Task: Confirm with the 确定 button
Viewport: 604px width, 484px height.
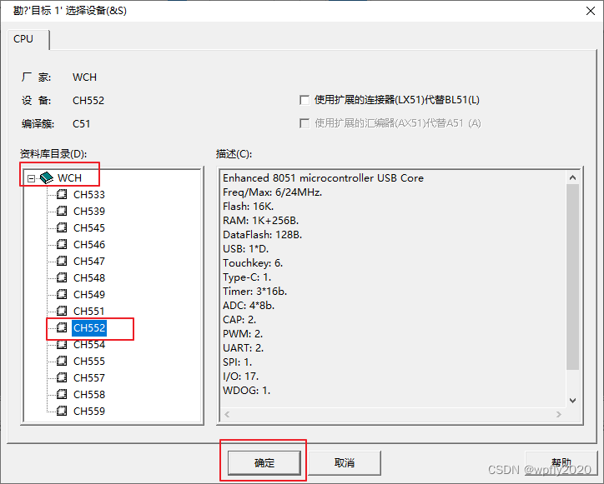Action: (264, 463)
